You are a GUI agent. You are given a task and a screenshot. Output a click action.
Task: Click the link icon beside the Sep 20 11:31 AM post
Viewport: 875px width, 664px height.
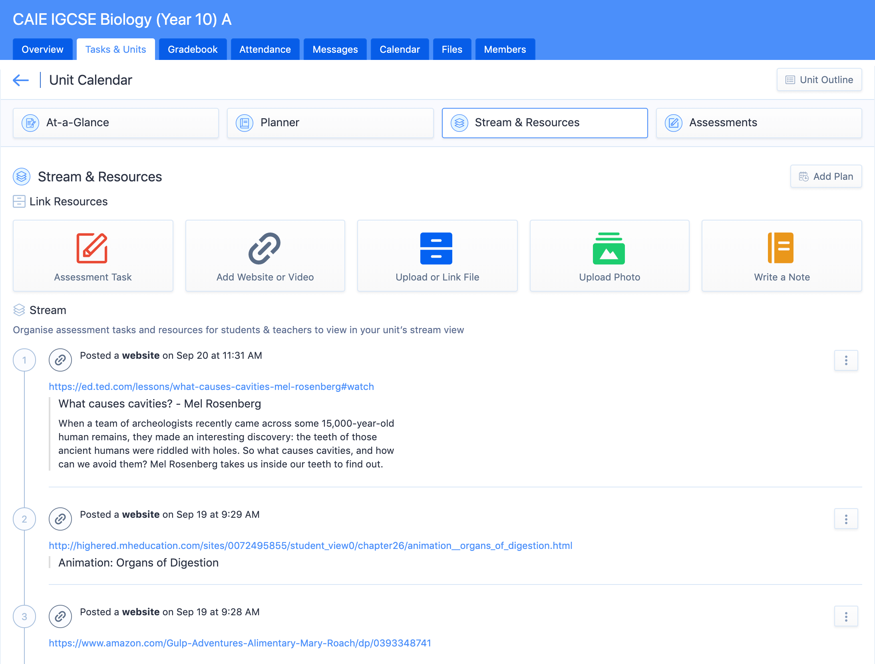coord(60,360)
